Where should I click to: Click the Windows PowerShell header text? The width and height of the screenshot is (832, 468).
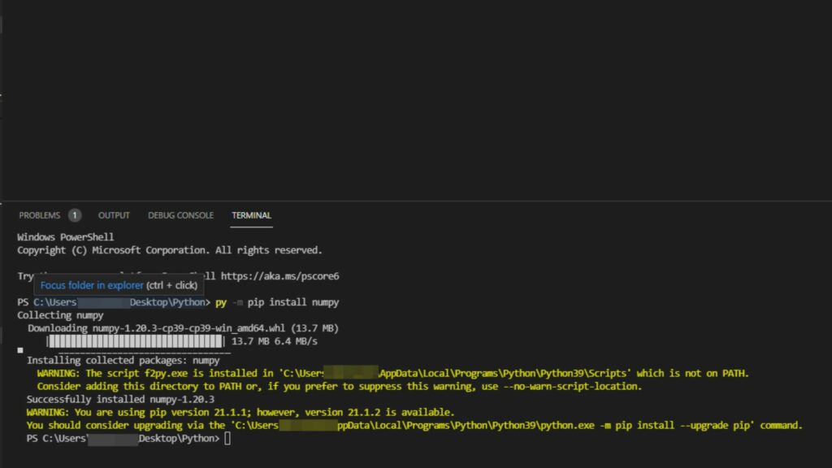click(65, 236)
